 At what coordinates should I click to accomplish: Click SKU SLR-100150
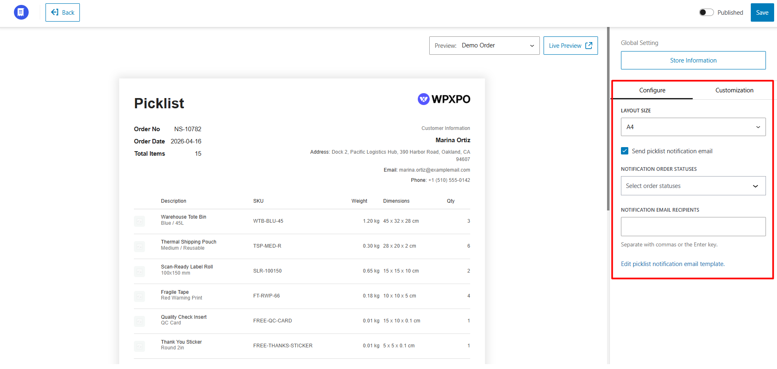coord(267,271)
